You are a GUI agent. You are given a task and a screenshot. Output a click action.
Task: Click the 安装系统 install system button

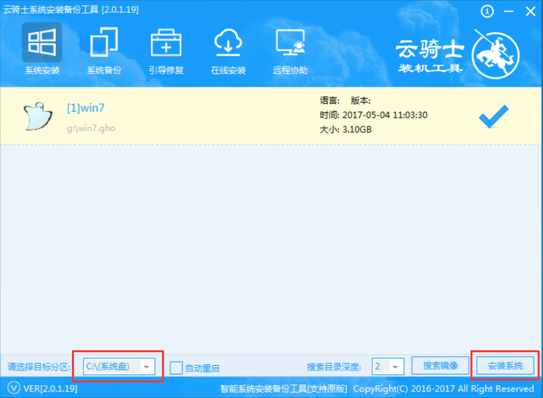(505, 366)
